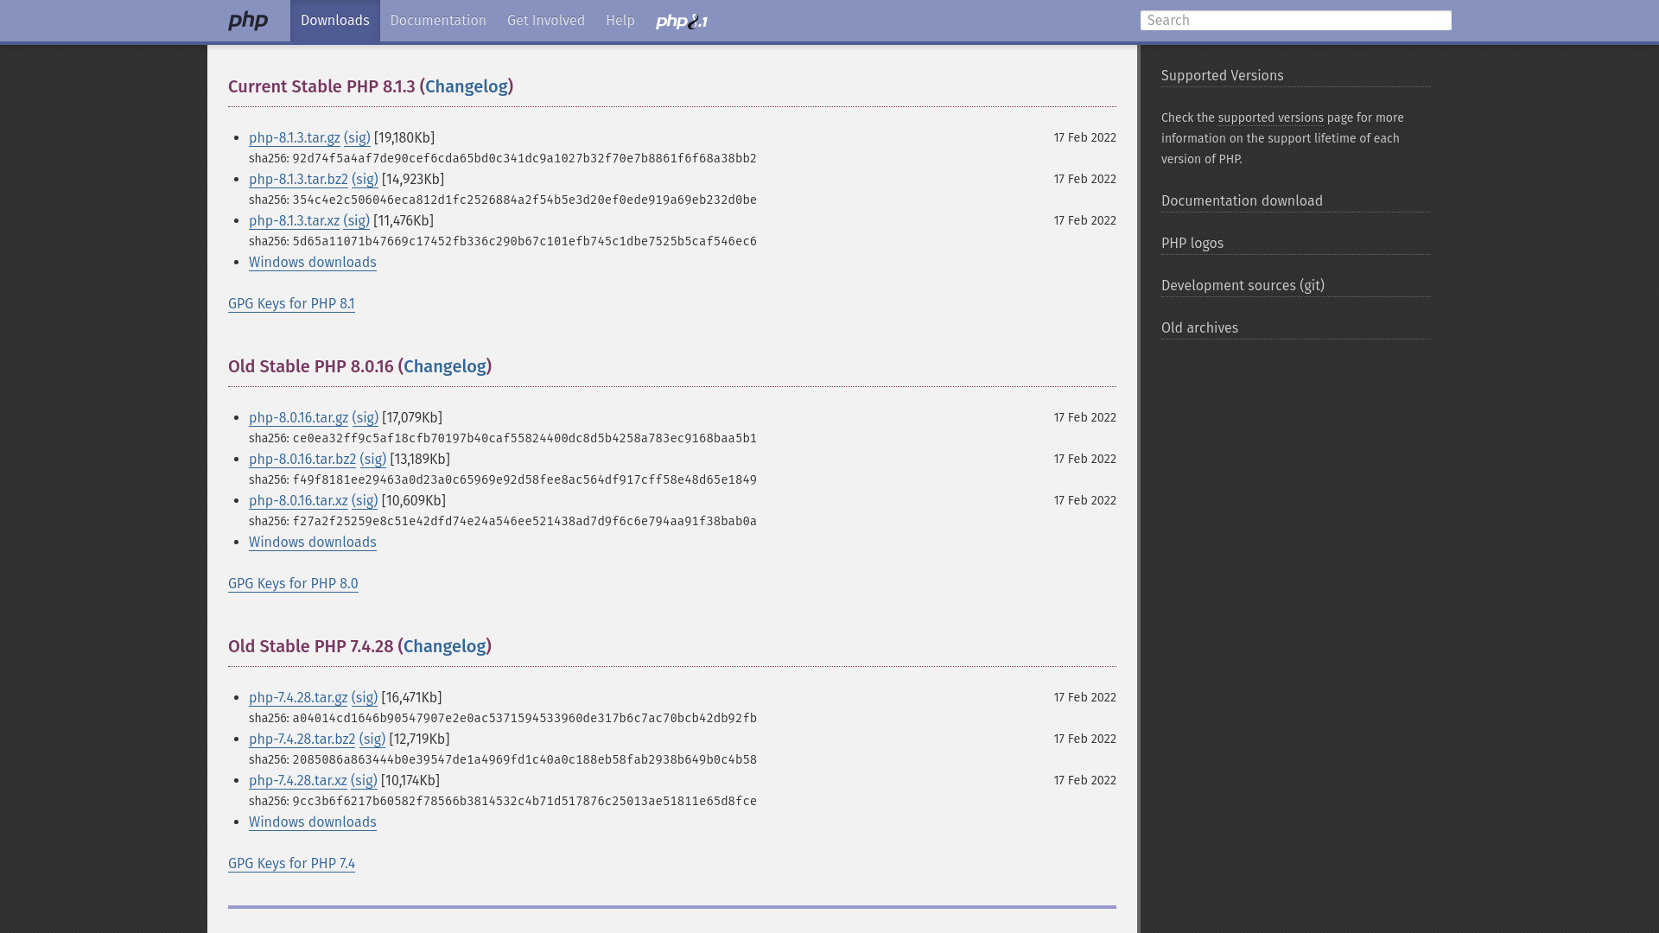
Task: Download php-8.0.16.tar.gz
Action: (x=298, y=418)
